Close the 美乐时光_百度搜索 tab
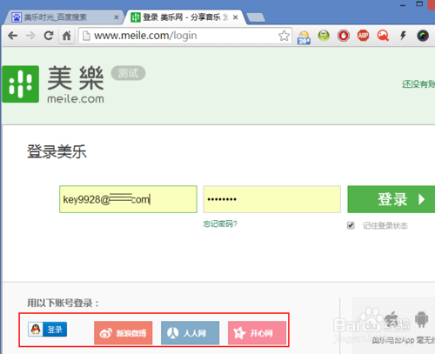Viewport: 435px width, 354px height. [x=117, y=17]
